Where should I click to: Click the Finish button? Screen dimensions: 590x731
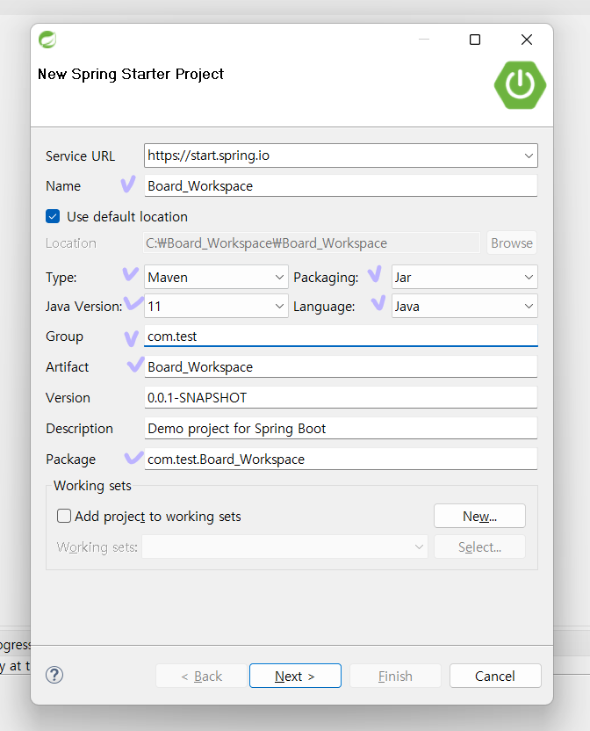pos(395,676)
